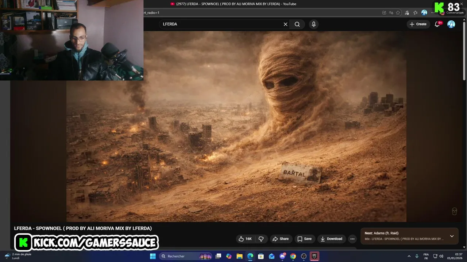Share the LFERDA video
The width and height of the screenshot is (467, 262).
pos(280,239)
